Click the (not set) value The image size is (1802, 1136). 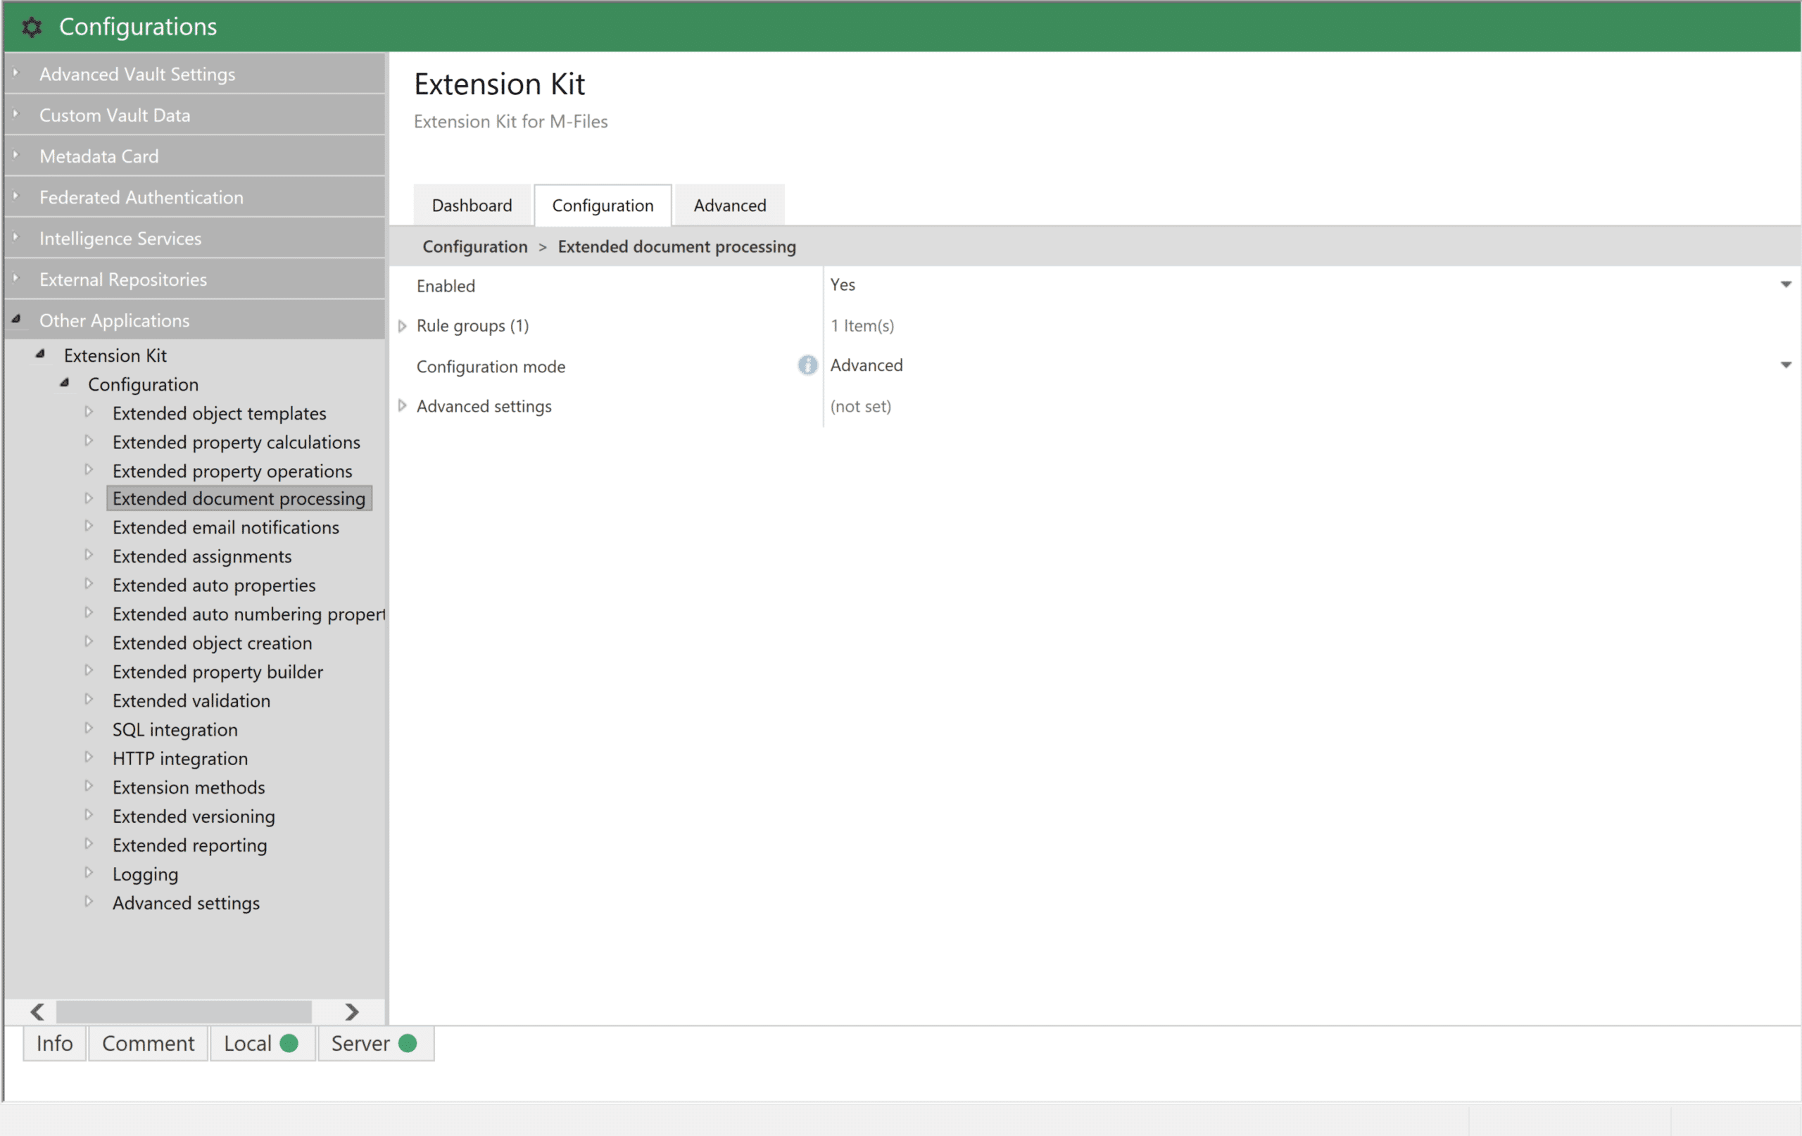point(861,406)
